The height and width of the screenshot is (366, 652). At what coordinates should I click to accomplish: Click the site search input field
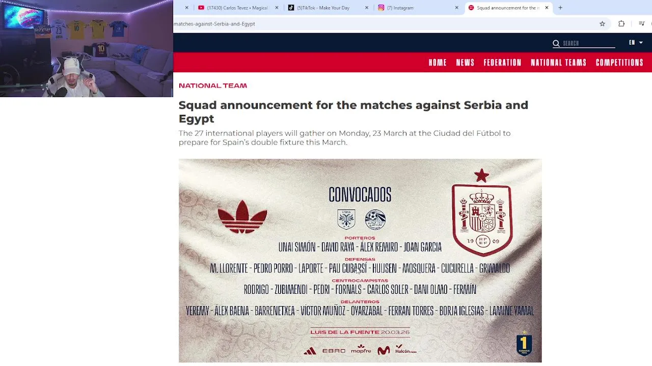tap(588, 43)
